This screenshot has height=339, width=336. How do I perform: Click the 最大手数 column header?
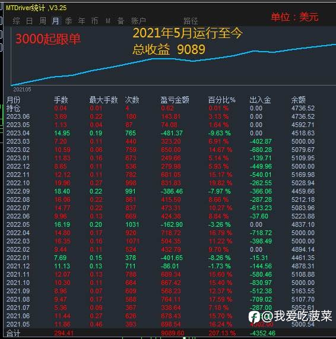coord(103,100)
